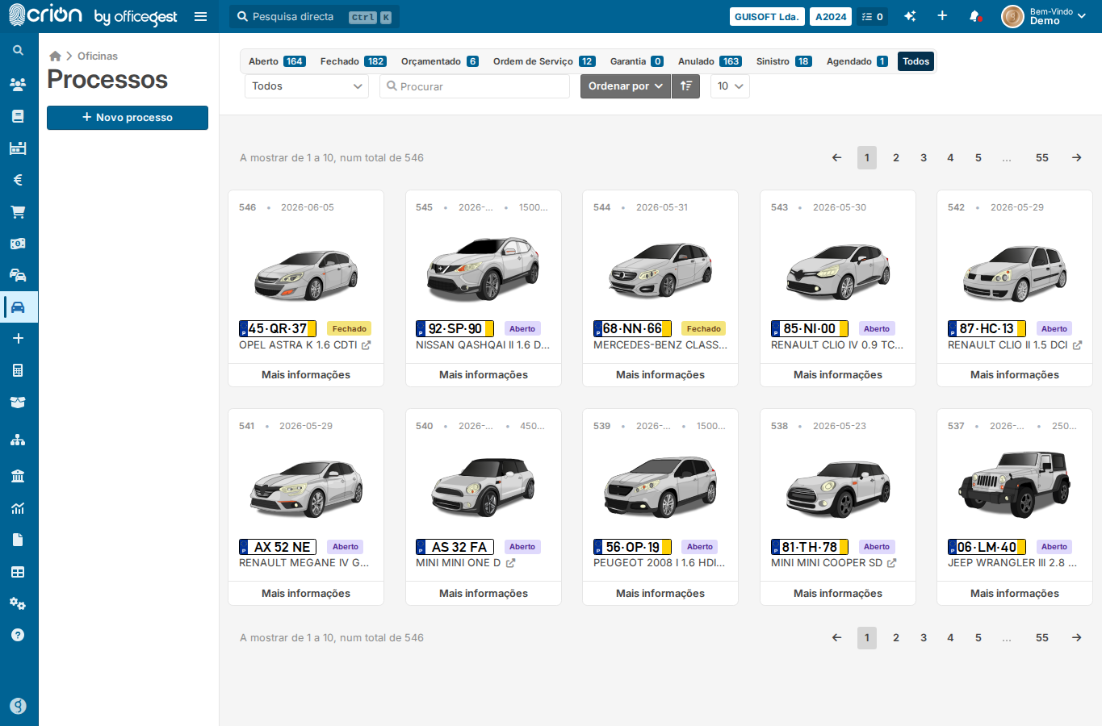
Task: Toggle the sort direction button
Action: point(685,86)
